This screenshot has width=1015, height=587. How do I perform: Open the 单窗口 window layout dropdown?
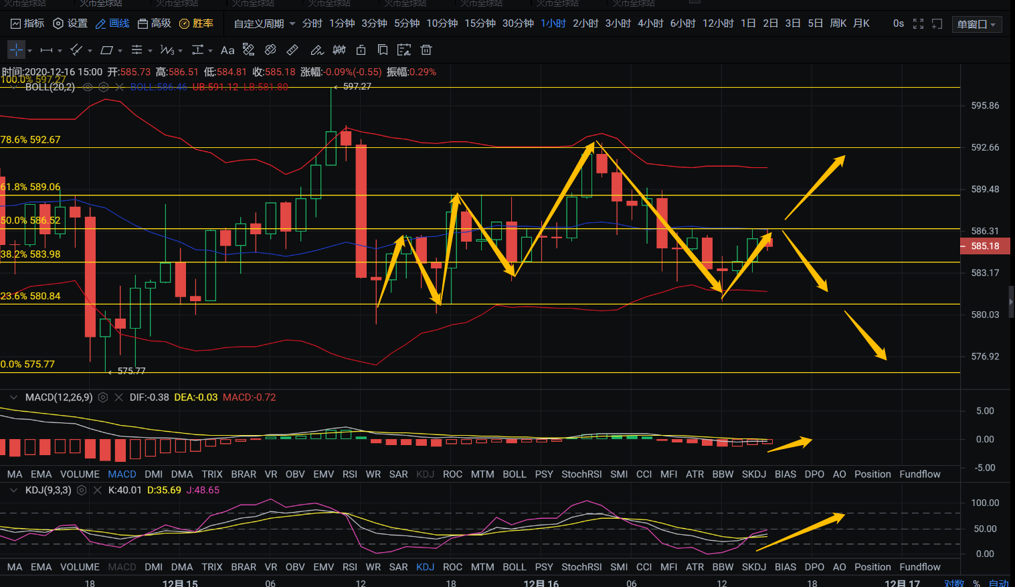point(976,25)
